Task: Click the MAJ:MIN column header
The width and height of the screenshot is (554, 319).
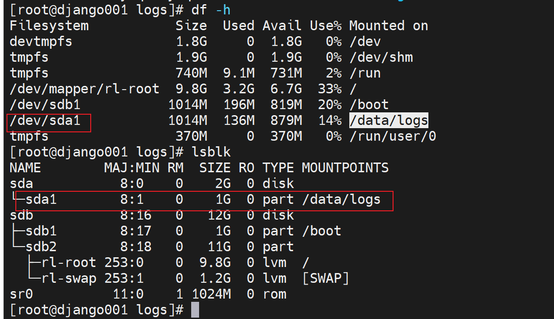Action: (132, 168)
